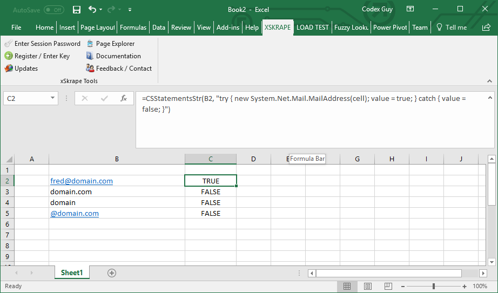Select cell C2 showing TRUE
The width and height of the screenshot is (498, 293).
pyautogui.click(x=211, y=181)
